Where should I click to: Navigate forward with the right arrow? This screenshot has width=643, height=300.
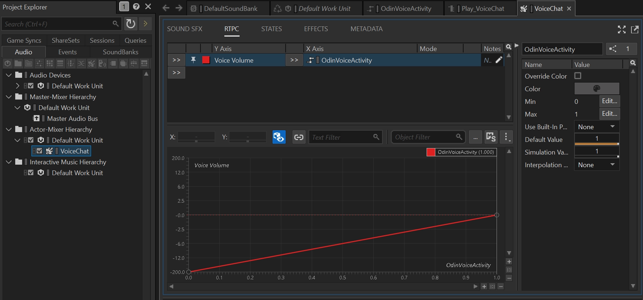(179, 8)
